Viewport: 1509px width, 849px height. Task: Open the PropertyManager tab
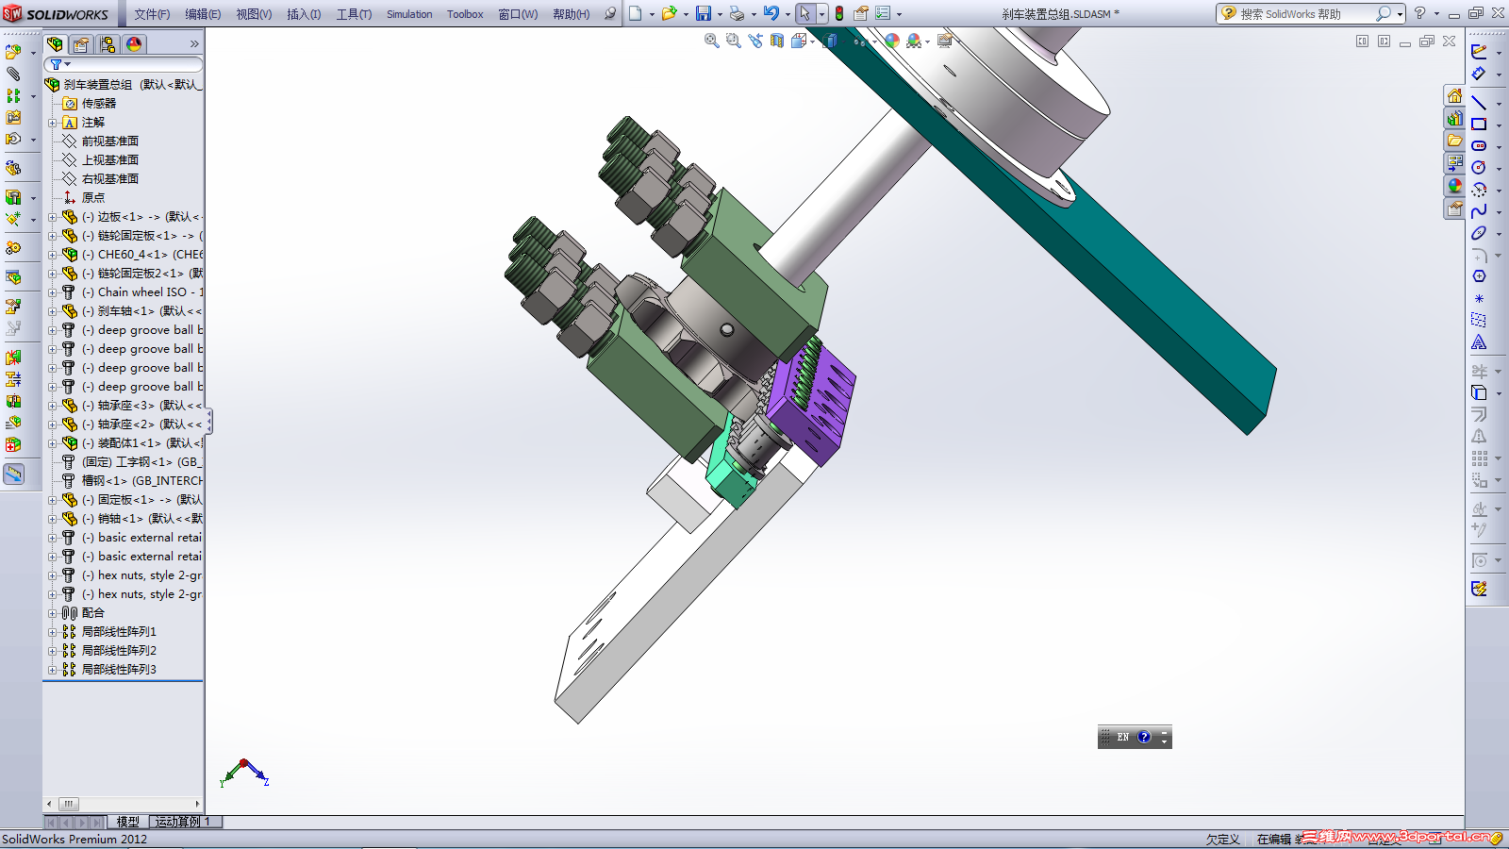(81, 44)
